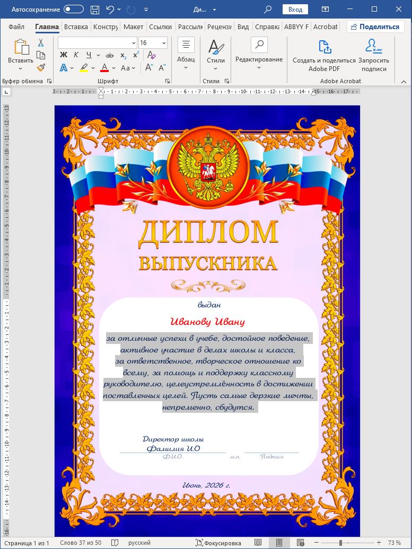Open the font color dropdown arrow
Viewport: 412px width, 549px height.
pos(114,68)
